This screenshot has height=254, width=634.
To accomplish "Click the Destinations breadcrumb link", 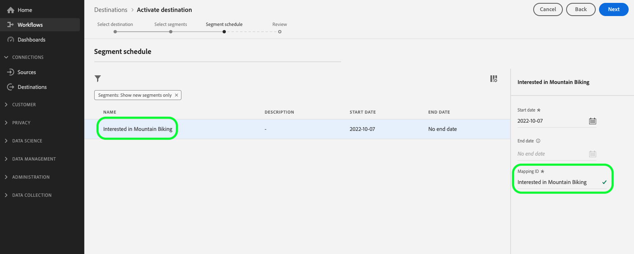I will 111,9.
